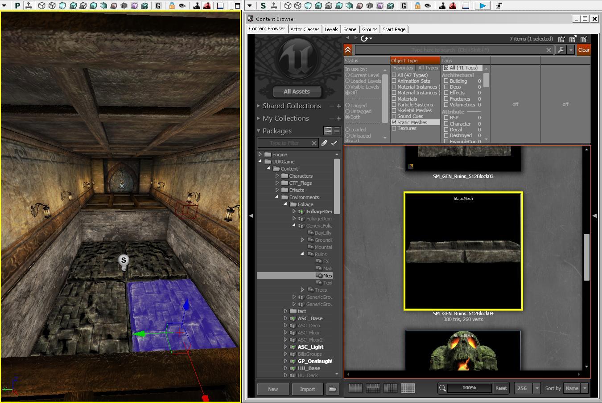Switch Packages to flat list view icon
Screen dimensions: 602x403
tap(337, 130)
